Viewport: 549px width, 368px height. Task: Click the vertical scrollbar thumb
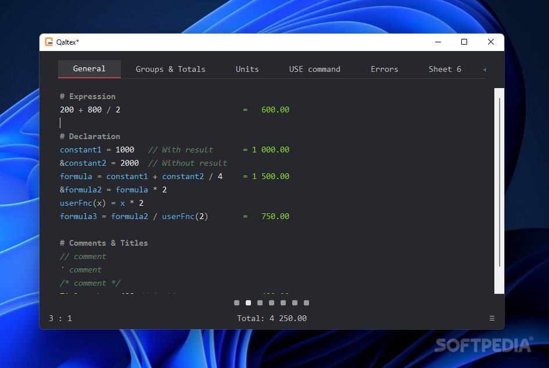coord(499,182)
